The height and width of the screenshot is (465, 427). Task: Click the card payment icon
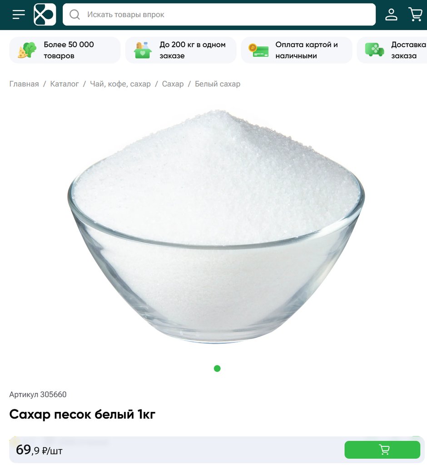(x=258, y=50)
